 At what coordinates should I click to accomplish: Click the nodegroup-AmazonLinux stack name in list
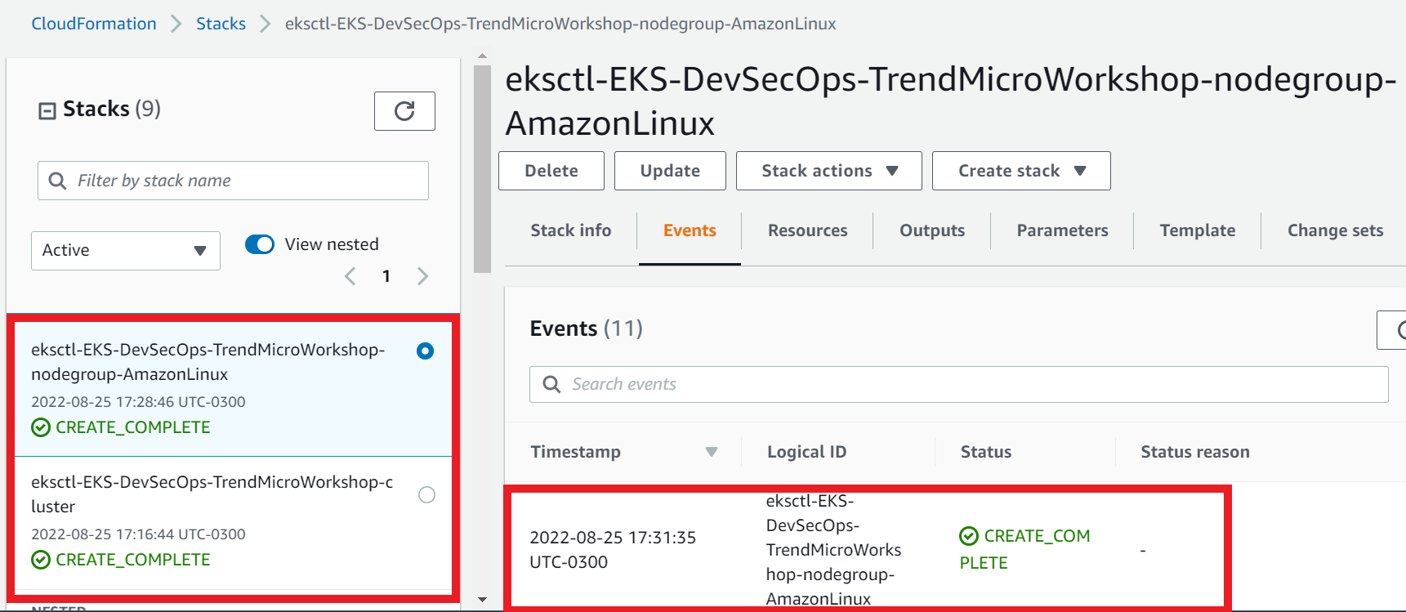[x=208, y=362]
